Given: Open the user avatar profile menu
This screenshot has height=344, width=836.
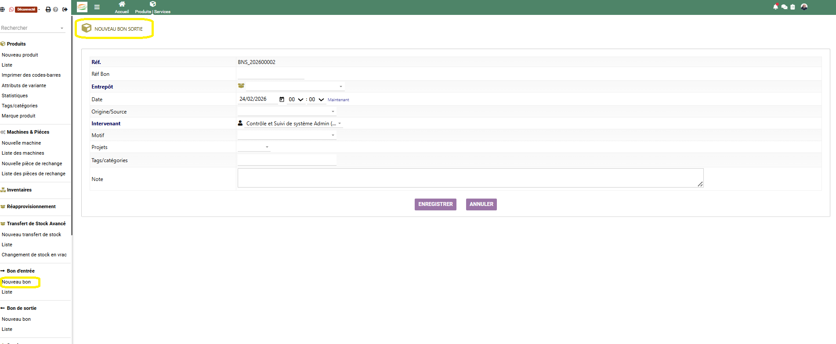Looking at the screenshot, I should click(x=804, y=7).
